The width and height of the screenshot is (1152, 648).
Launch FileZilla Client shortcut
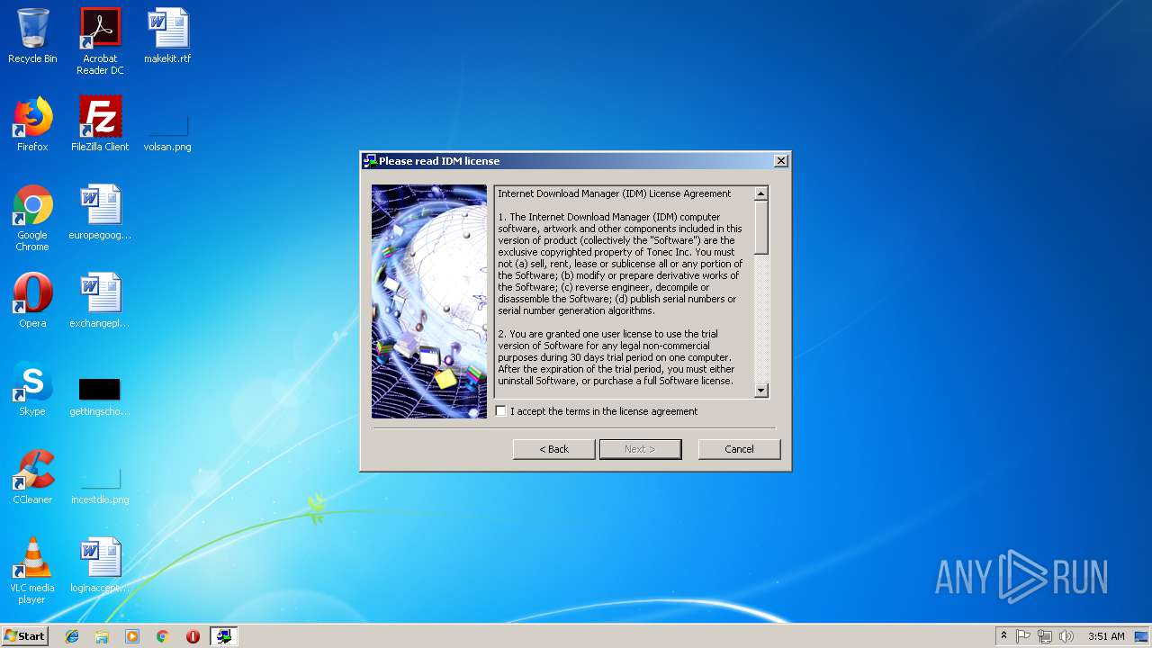click(x=100, y=124)
